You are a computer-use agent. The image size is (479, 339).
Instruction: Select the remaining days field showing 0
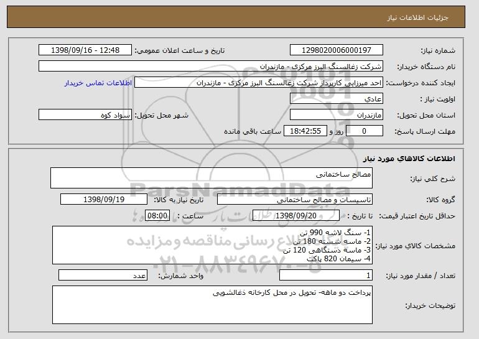(365, 131)
